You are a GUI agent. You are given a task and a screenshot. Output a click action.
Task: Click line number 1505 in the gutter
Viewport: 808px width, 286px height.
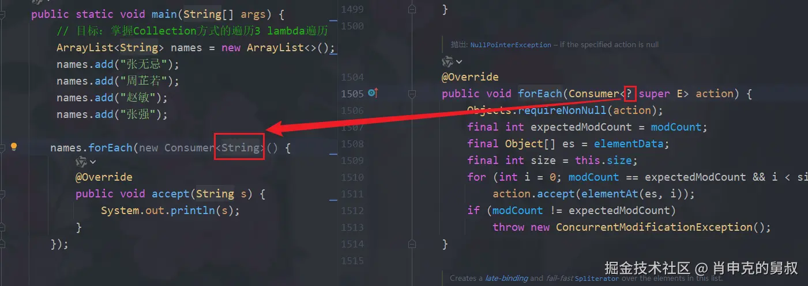(x=352, y=93)
